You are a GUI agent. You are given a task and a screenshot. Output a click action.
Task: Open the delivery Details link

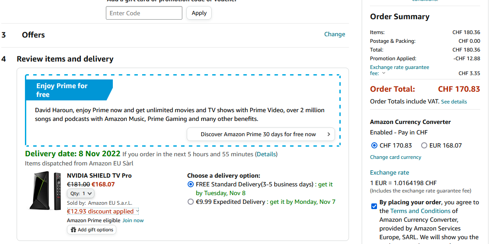coord(266,154)
